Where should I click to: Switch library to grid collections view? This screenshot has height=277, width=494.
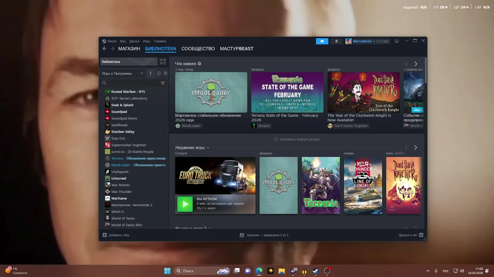point(163,62)
